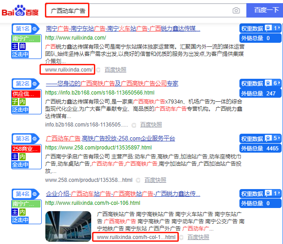This screenshot has width=283, height=244.
Task: Open the title 广西动车广告,高铁广告投放-258.com企业服务平台
Action: point(111,139)
